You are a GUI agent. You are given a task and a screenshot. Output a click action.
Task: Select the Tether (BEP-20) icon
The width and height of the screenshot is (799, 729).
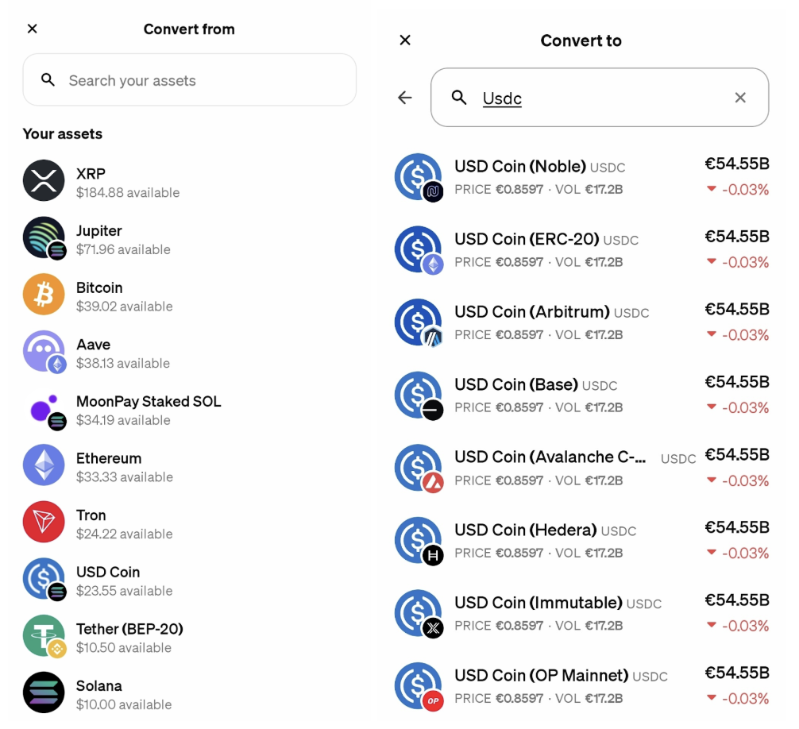[44, 636]
